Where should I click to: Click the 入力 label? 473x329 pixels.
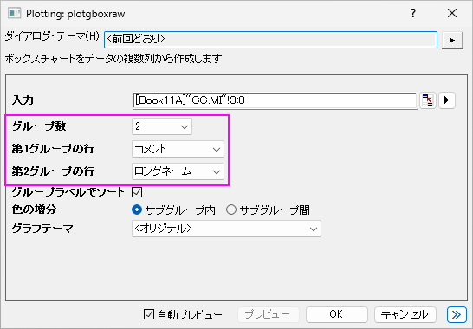pyautogui.click(x=23, y=100)
